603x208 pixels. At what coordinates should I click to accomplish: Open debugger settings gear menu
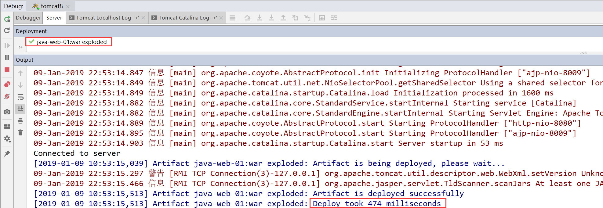coord(7,139)
